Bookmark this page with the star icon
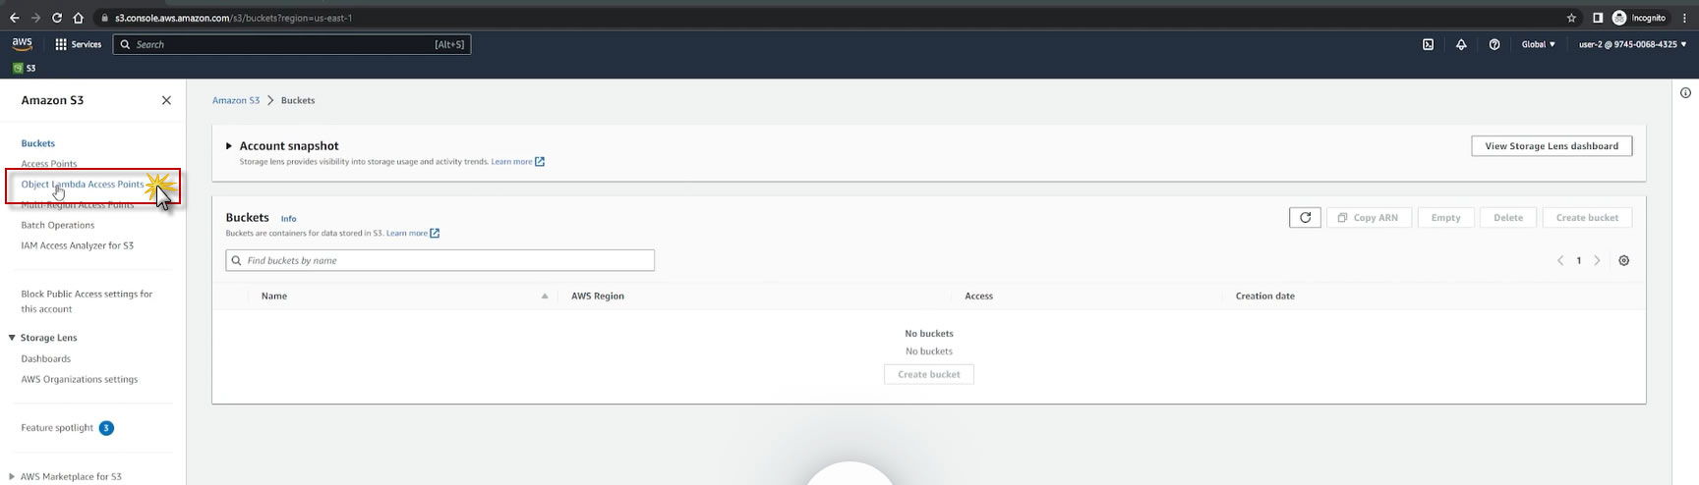This screenshot has width=1699, height=485. click(x=1571, y=18)
